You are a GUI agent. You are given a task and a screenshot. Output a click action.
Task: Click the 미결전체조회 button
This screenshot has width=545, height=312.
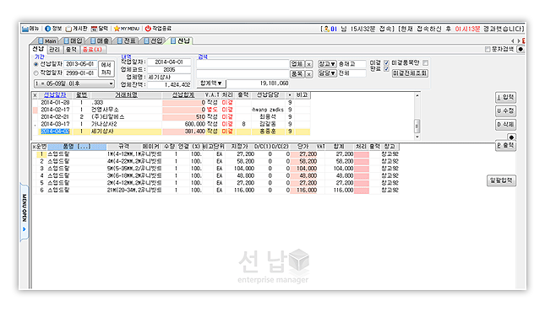click(x=410, y=73)
